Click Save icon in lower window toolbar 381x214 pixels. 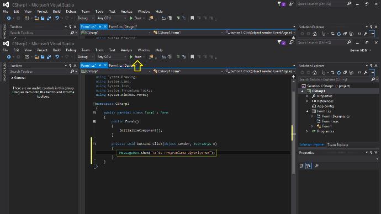[43, 57]
